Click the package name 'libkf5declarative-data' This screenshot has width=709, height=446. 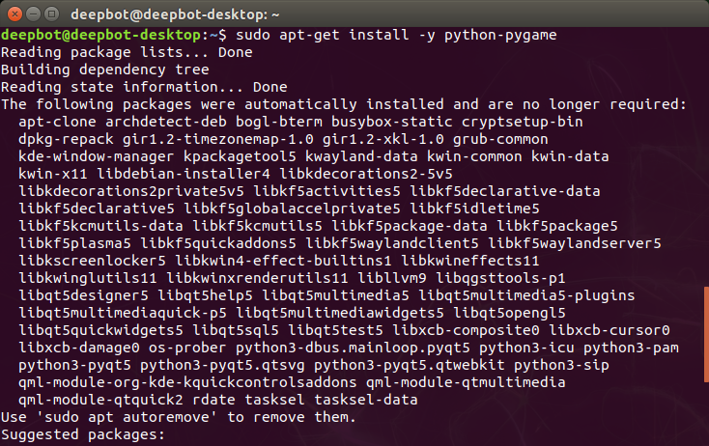click(505, 191)
